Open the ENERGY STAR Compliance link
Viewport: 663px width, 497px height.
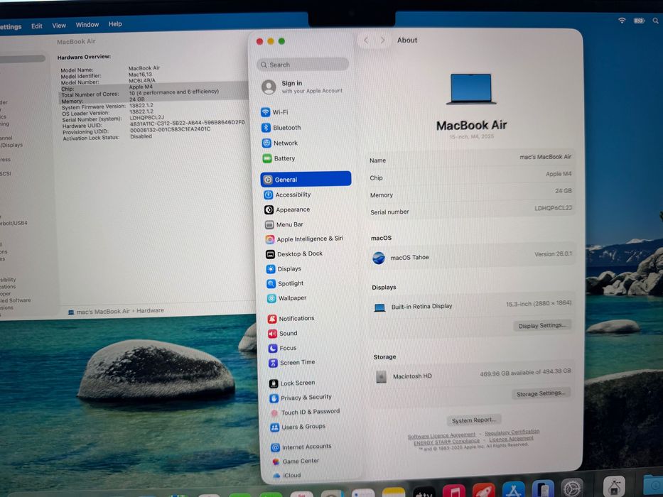coord(446,442)
